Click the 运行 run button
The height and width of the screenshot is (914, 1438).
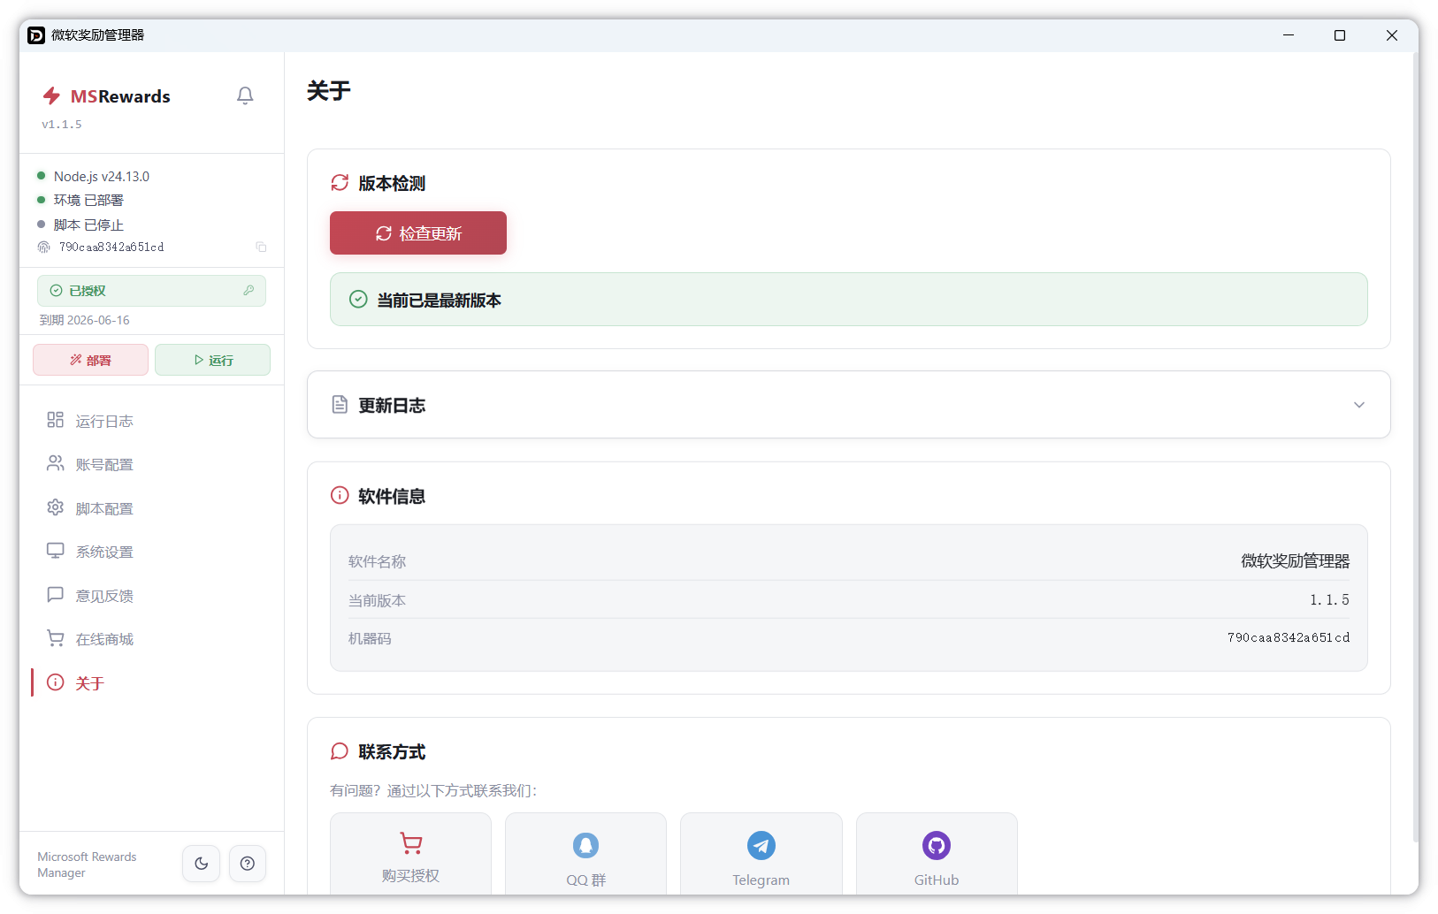tap(212, 360)
